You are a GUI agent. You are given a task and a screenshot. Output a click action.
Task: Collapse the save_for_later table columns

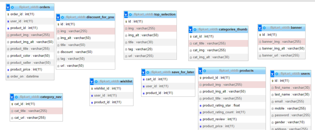tap(143, 72)
